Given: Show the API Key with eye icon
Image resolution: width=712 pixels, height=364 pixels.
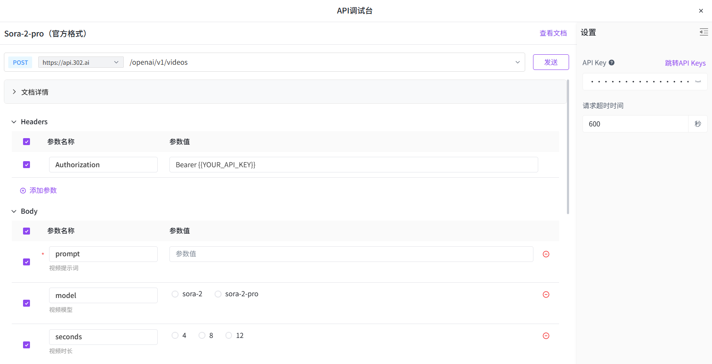Looking at the screenshot, I should (698, 82).
